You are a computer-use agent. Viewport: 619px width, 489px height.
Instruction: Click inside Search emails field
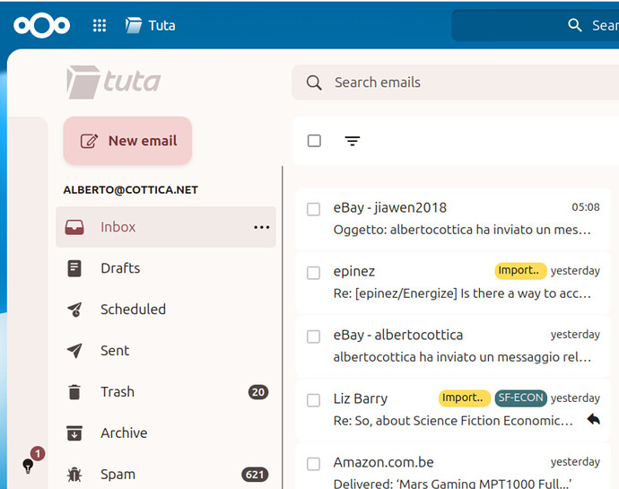point(456,83)
